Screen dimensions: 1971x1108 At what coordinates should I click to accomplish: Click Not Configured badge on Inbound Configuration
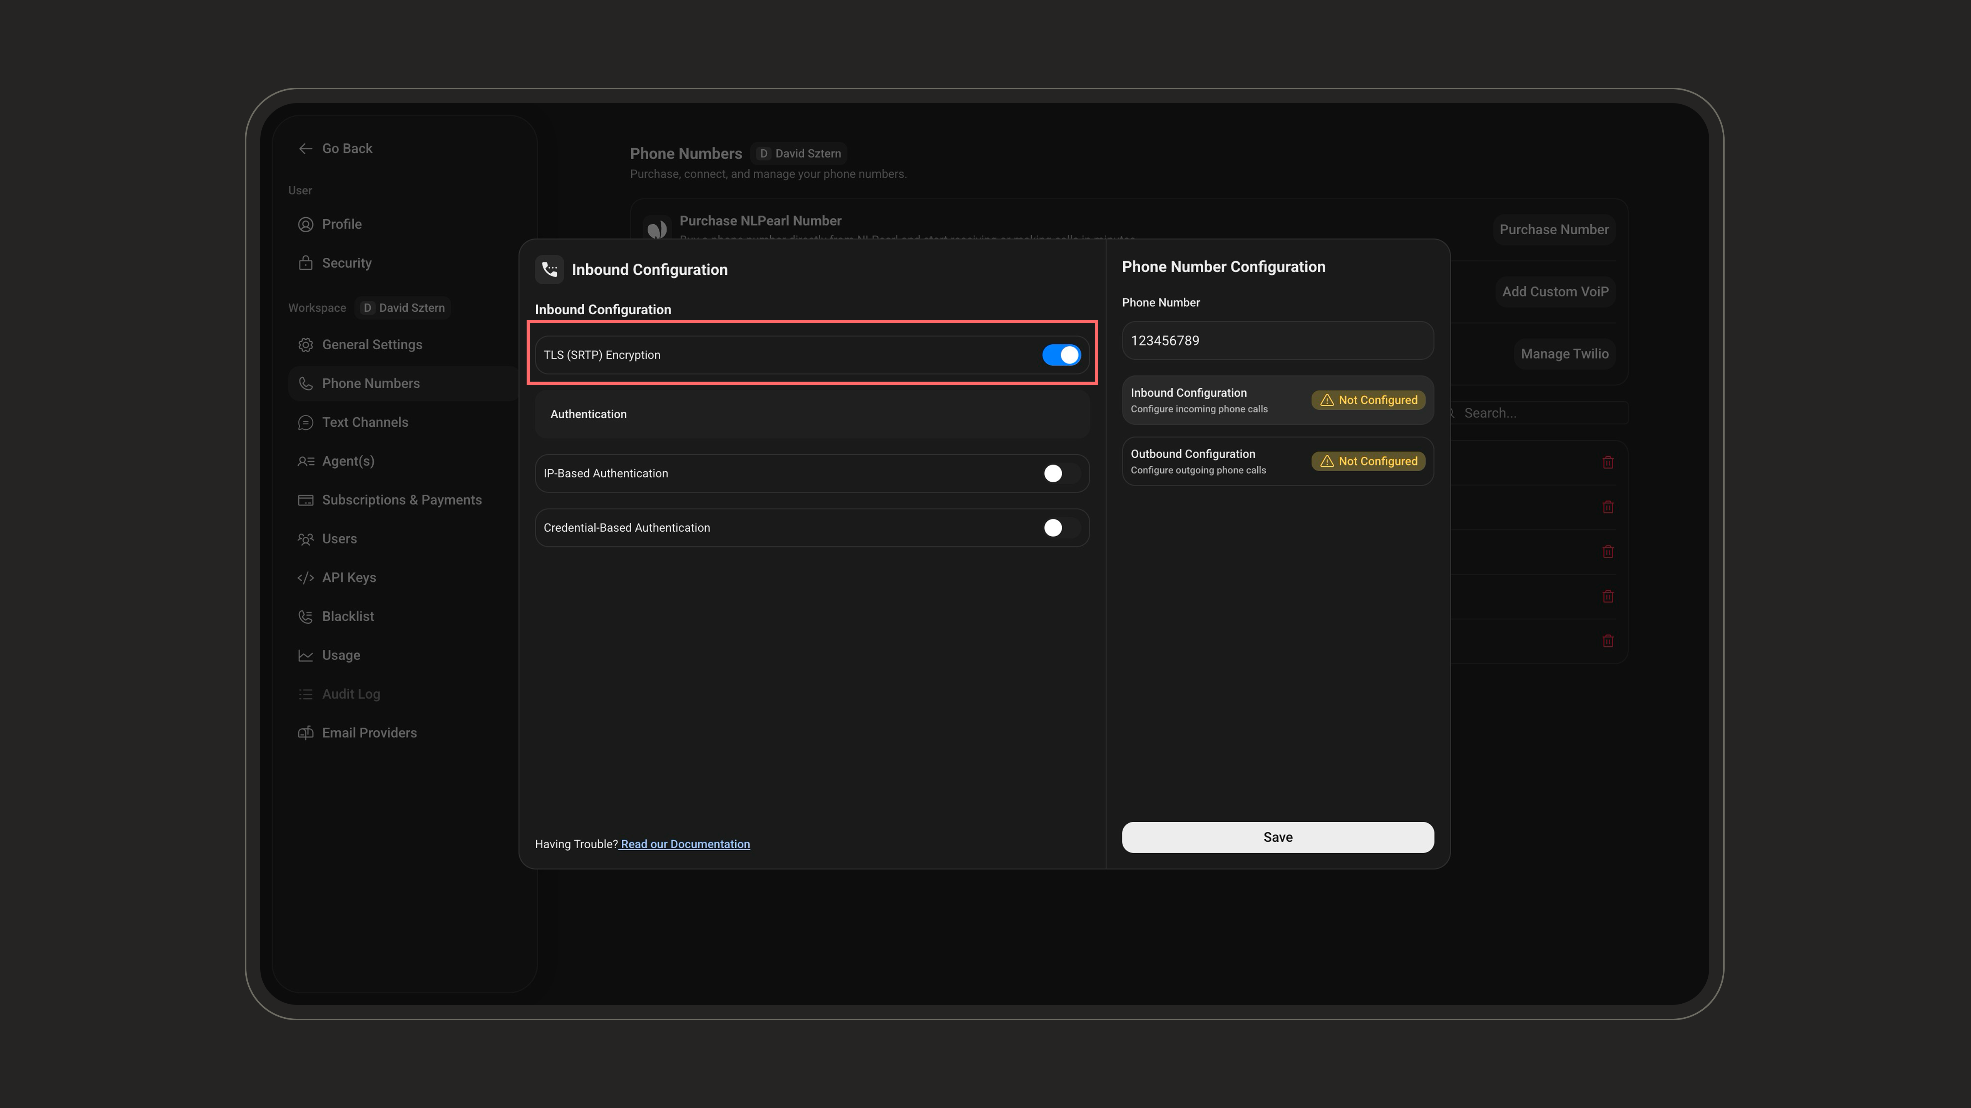pyautogui.click(x=1368, y=400)
